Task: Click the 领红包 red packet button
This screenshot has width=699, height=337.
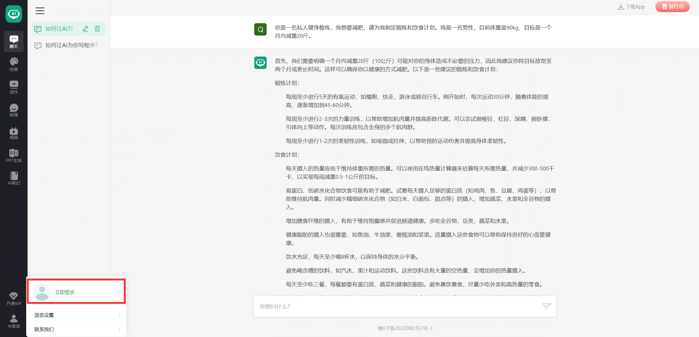Action: 673,6
